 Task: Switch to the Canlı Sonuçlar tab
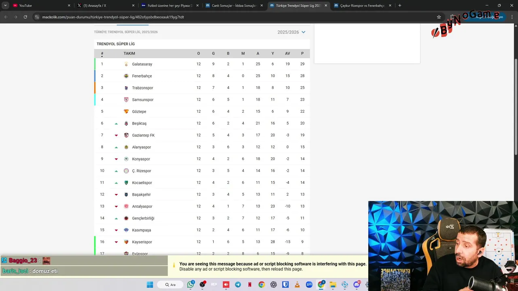point(234,6)
